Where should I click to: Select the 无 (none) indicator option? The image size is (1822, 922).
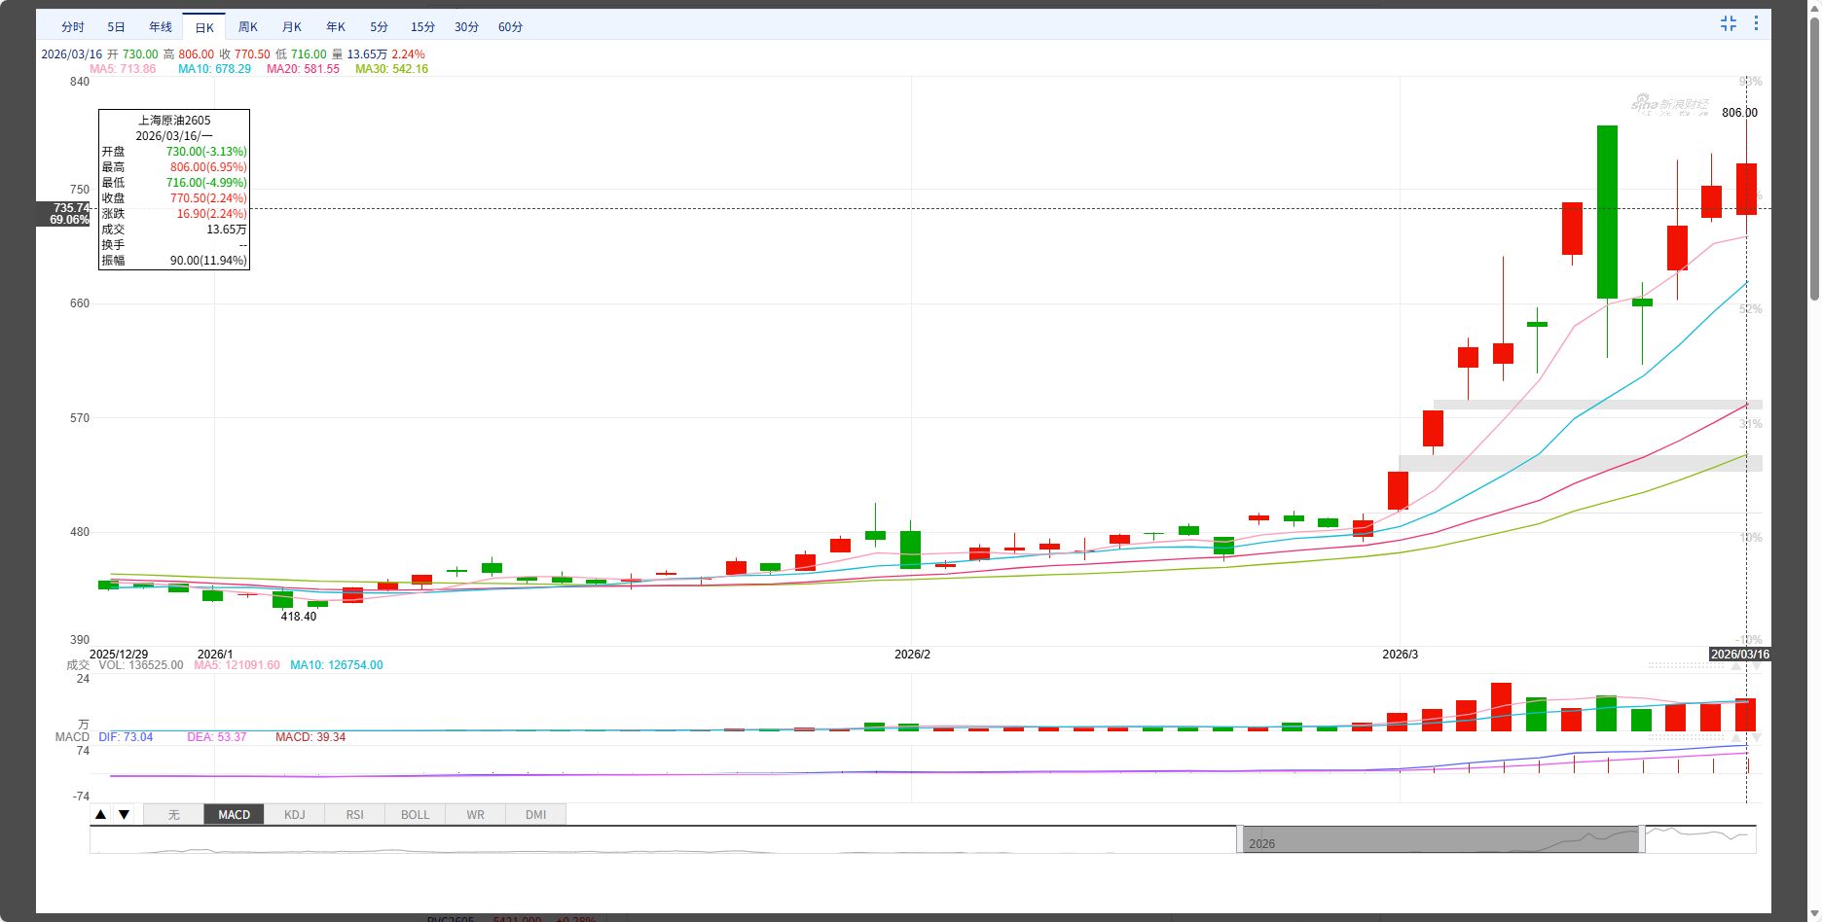[173, 814]
